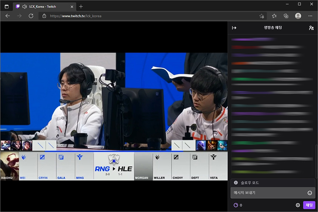The height and width of the screenshot is (212, 318).
Task: Open browser Settings and more menu
Action: pos(310,16)
